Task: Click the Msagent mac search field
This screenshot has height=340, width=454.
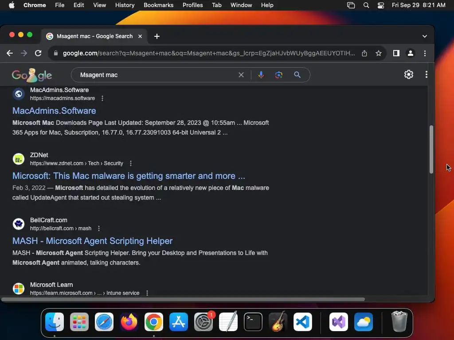Action: click(157, 75)
